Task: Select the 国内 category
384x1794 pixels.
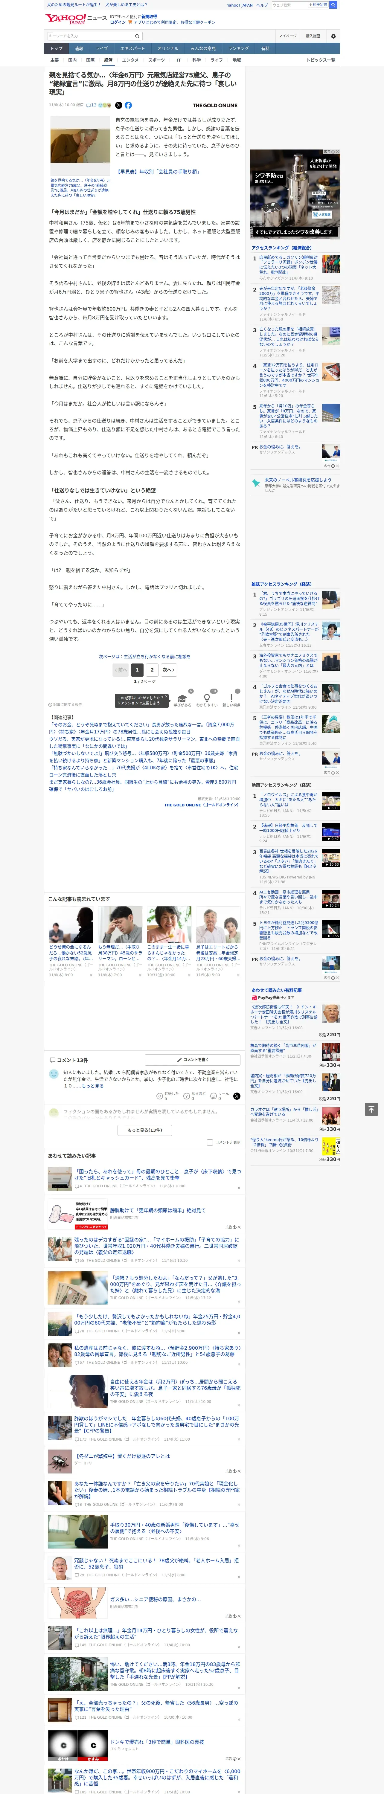Action: [72, 60]
